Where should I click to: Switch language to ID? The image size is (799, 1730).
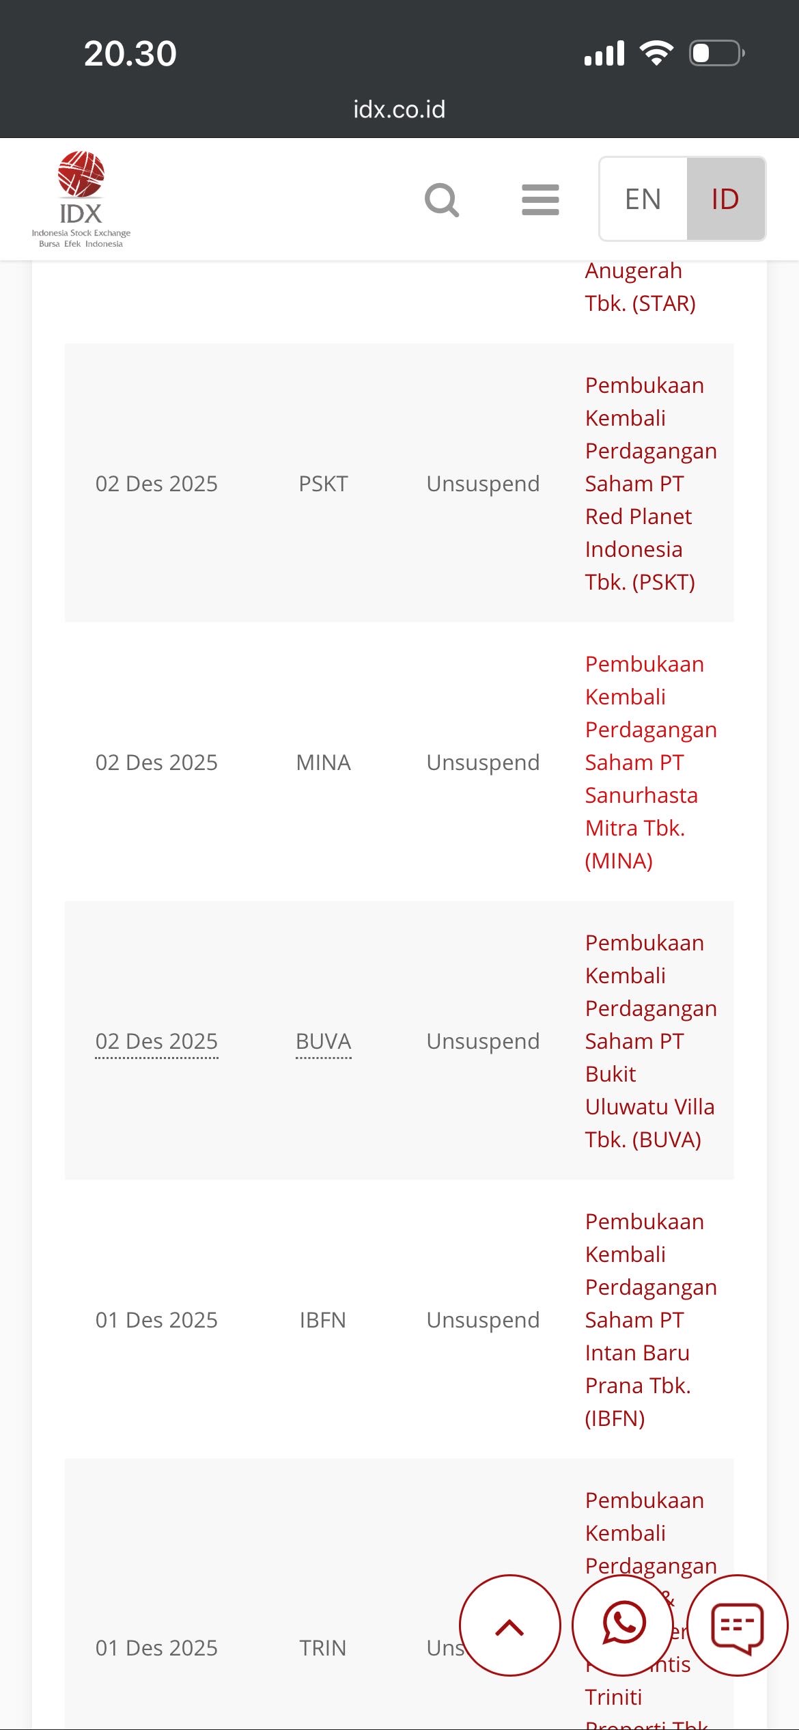point(725,199)
